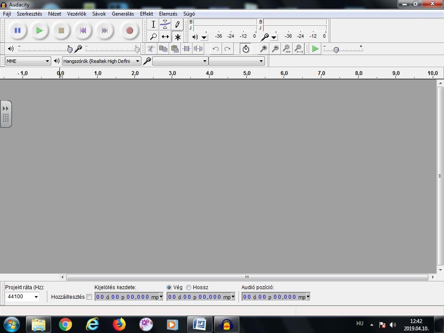Open the empty input device dropdown
444x333 pixels.
point(180,61)
